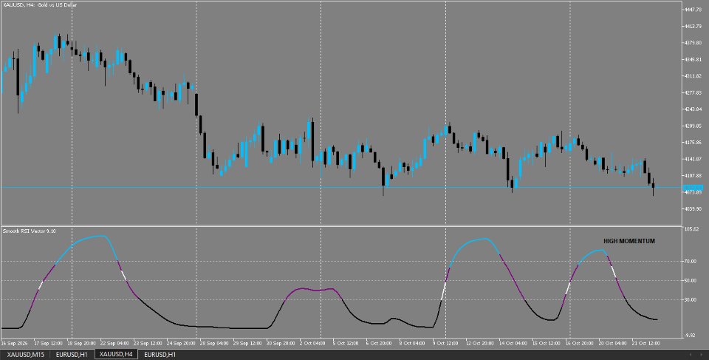Screen dimensions: 709x360
Task: Click the 9 Oct 12:00 time axis label
Action: pyautogui.click(x=445, y=343)
